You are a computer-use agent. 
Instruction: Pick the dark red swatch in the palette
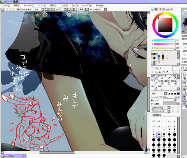pos(163,58)
